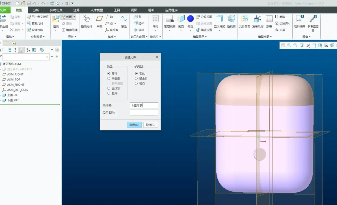The image size is (337, 205).
Task: Click the blue 外观 appearance sphere
Action: [191, 19]
